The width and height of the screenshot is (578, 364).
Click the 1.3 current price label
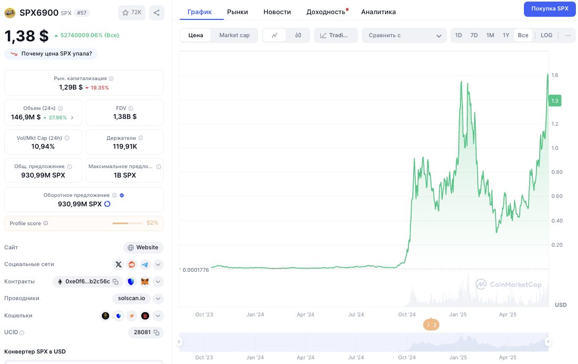point(555,101)
